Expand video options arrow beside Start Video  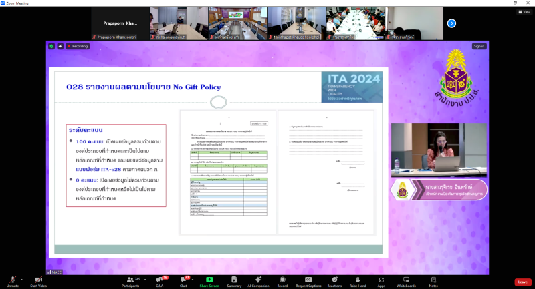point(51,278)
